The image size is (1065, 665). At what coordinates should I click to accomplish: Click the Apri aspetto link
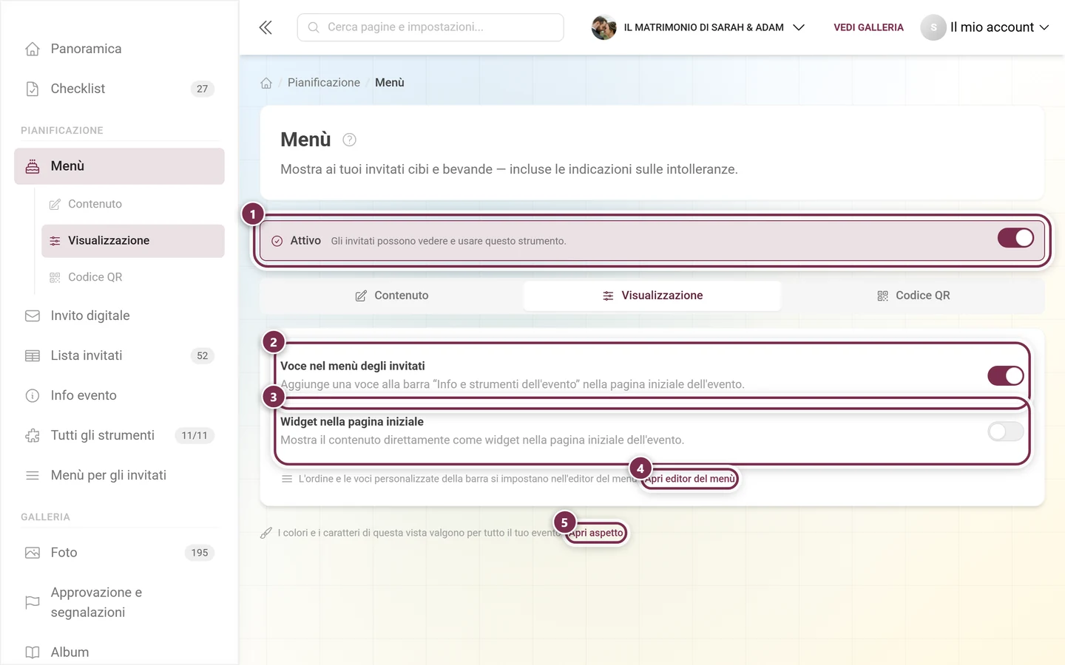(597, 533)
